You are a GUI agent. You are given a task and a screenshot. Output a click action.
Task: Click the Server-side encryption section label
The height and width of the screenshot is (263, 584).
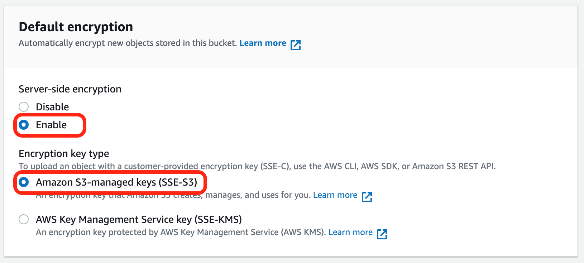click(70, 89)
